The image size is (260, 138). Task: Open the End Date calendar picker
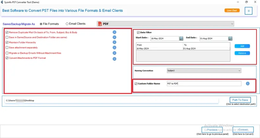(x=231, y=39)
